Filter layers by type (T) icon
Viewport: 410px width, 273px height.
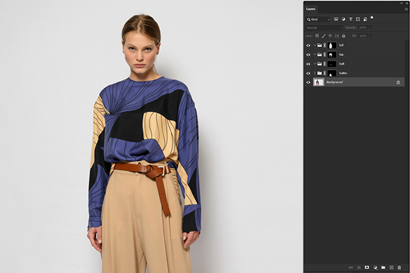point(351,19)
